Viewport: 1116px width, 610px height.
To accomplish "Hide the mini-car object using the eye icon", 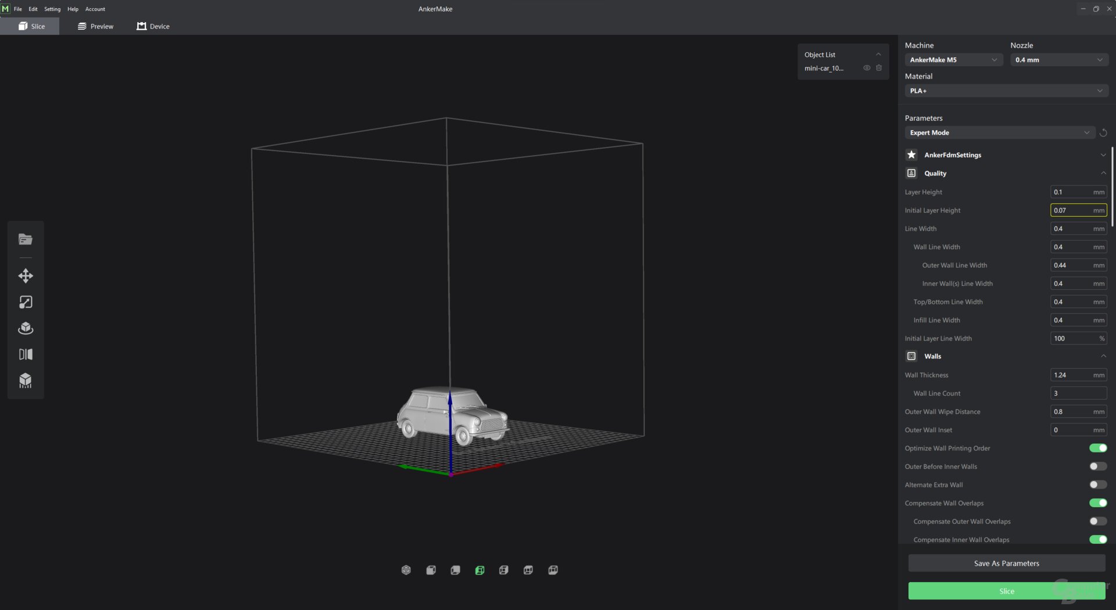I will (867, 68).
